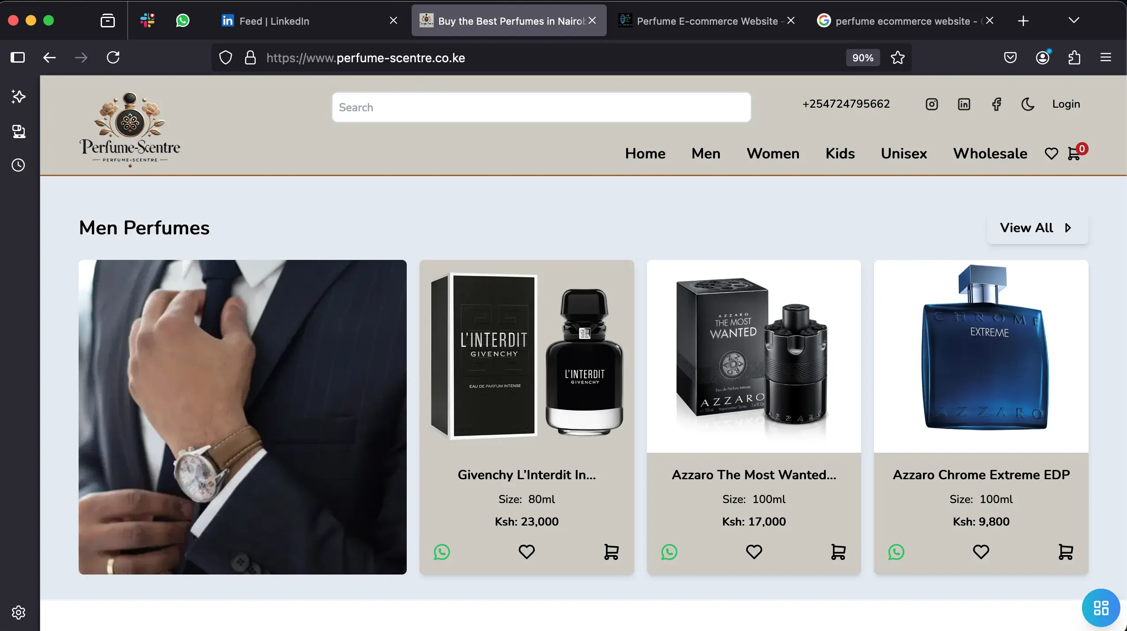Click the WhatsApp icon on Givenchy product
Screen dimensions: 1127x631
(x=443, y=552)
